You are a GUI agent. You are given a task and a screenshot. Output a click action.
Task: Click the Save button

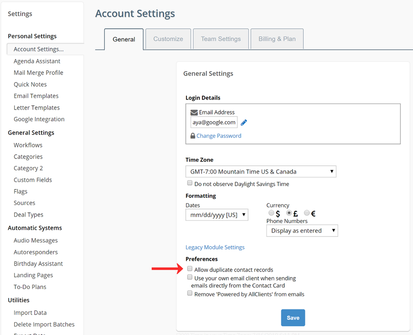[292, 317]
